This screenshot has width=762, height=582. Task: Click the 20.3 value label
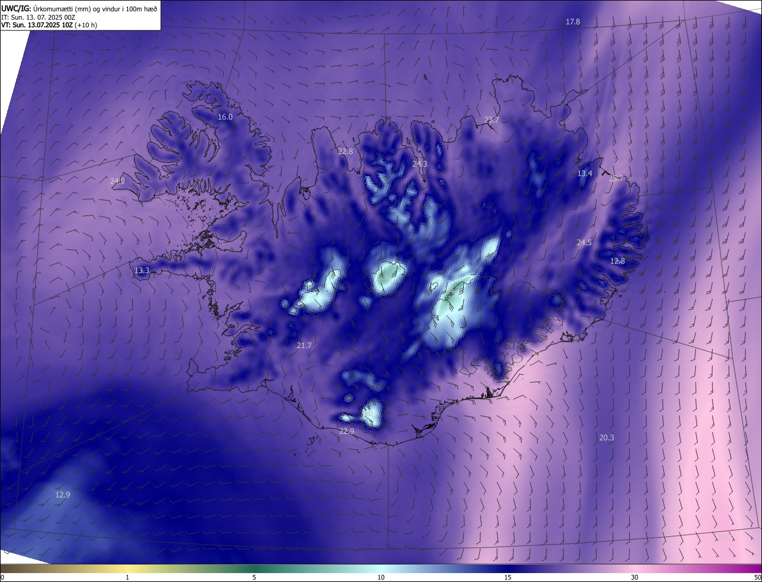[x=607, y=438]
